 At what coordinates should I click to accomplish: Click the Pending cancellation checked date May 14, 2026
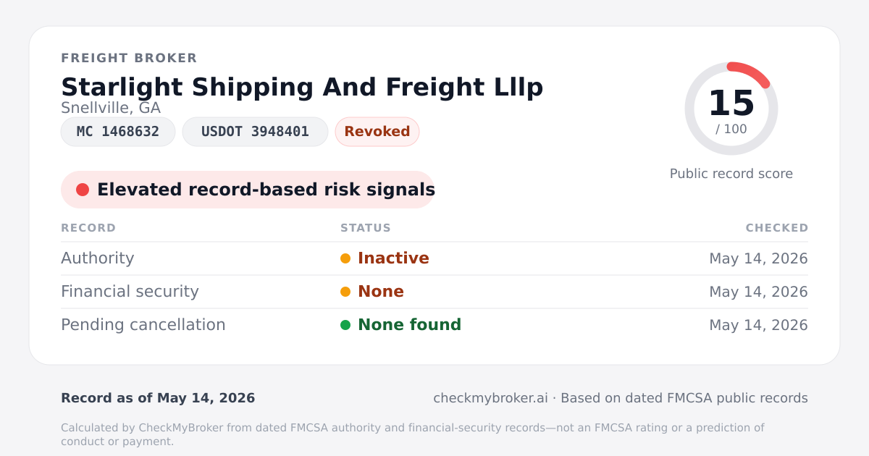[x=759, y=325]
